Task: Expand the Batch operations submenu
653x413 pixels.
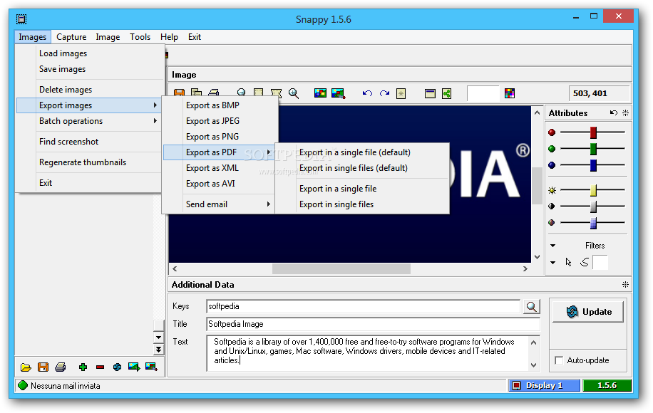Action: 88,121
